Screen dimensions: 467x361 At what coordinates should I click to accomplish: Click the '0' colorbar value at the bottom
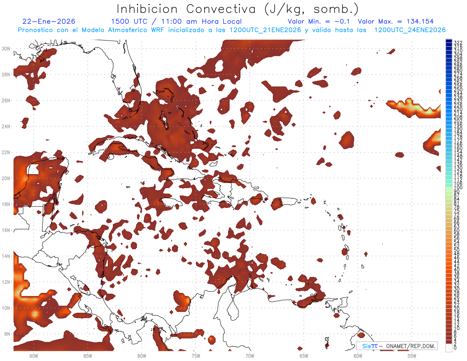click(x=455, y=348)
